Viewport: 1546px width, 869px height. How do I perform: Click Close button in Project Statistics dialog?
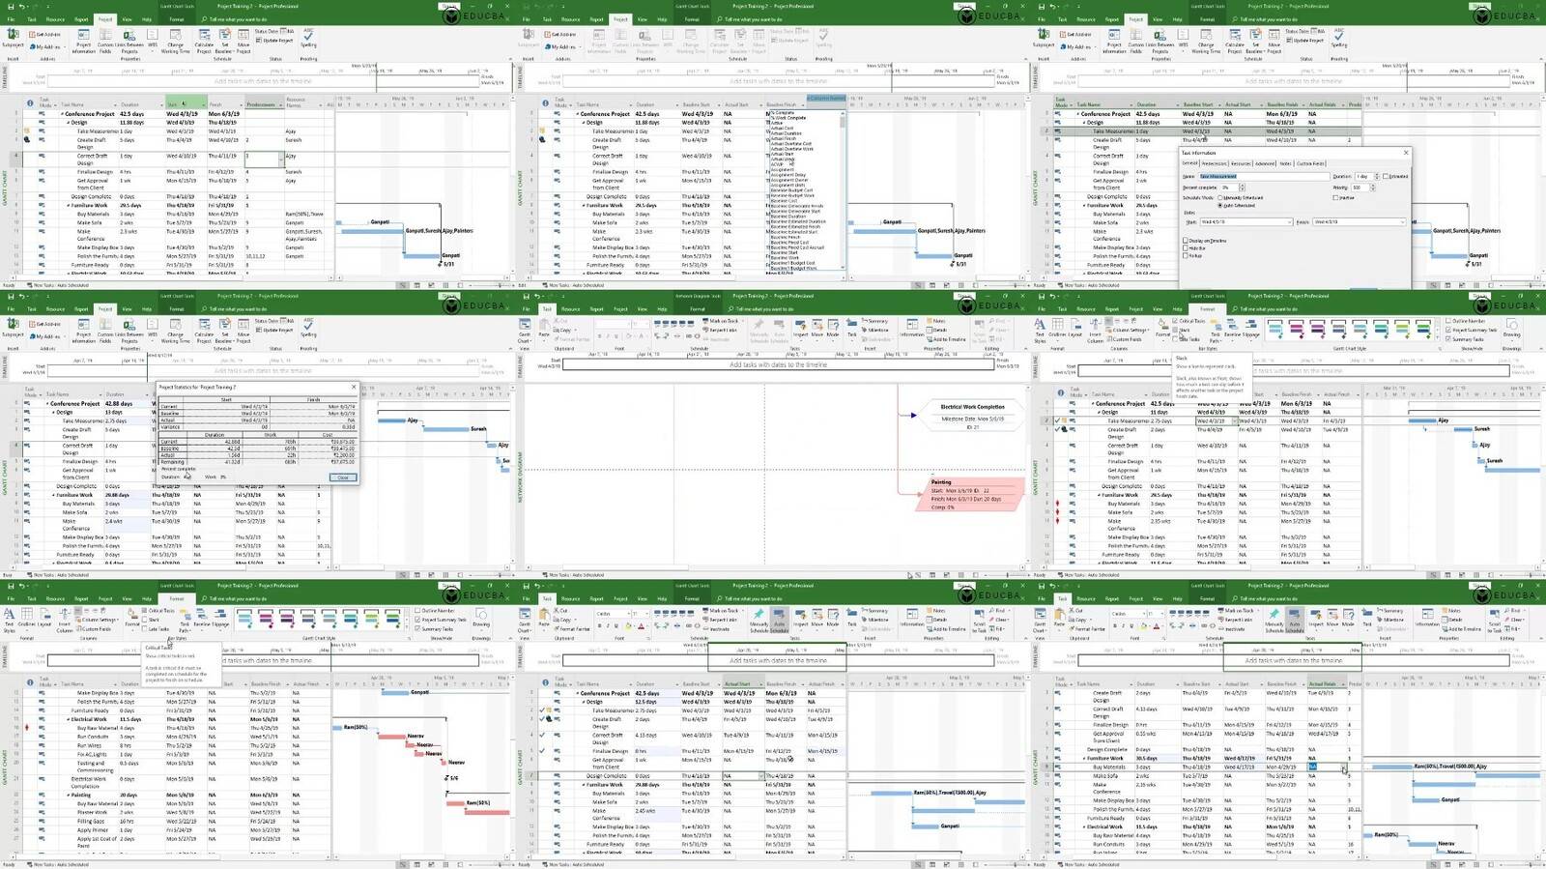pyautogui.click(x=343, y=478)
